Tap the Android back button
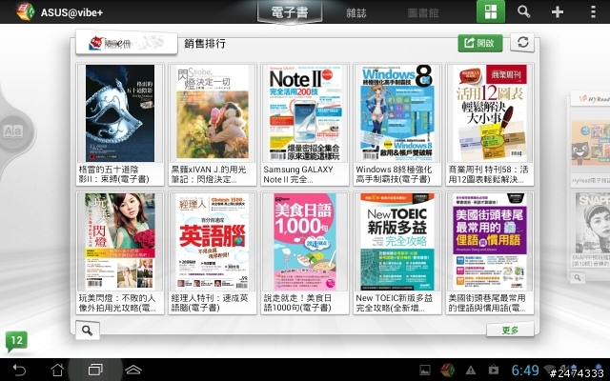 pos(19,370)
